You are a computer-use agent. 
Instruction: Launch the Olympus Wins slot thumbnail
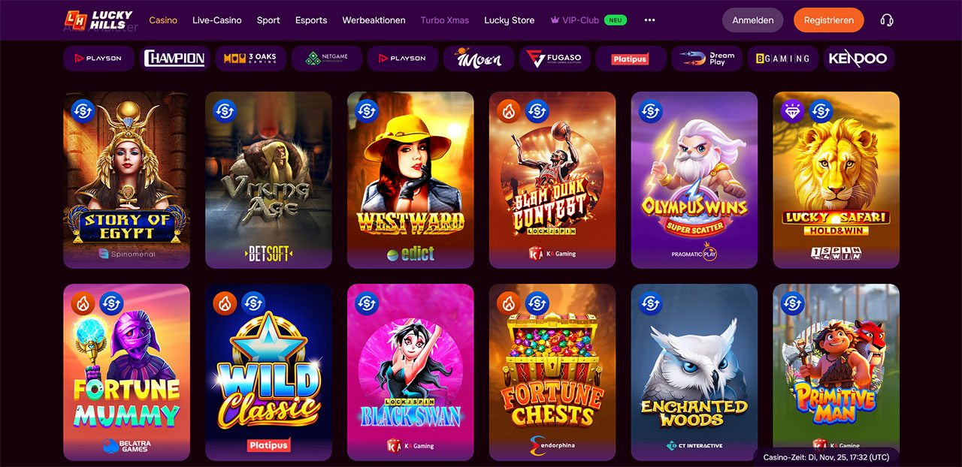point(694,180)
